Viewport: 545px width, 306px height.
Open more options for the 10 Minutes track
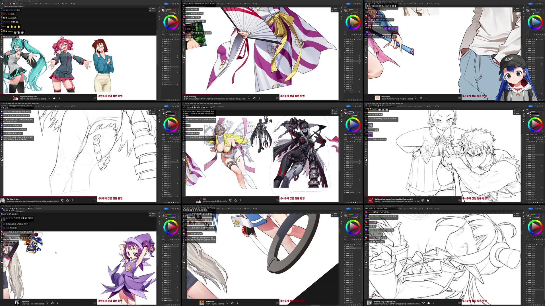tap(237, 303)
